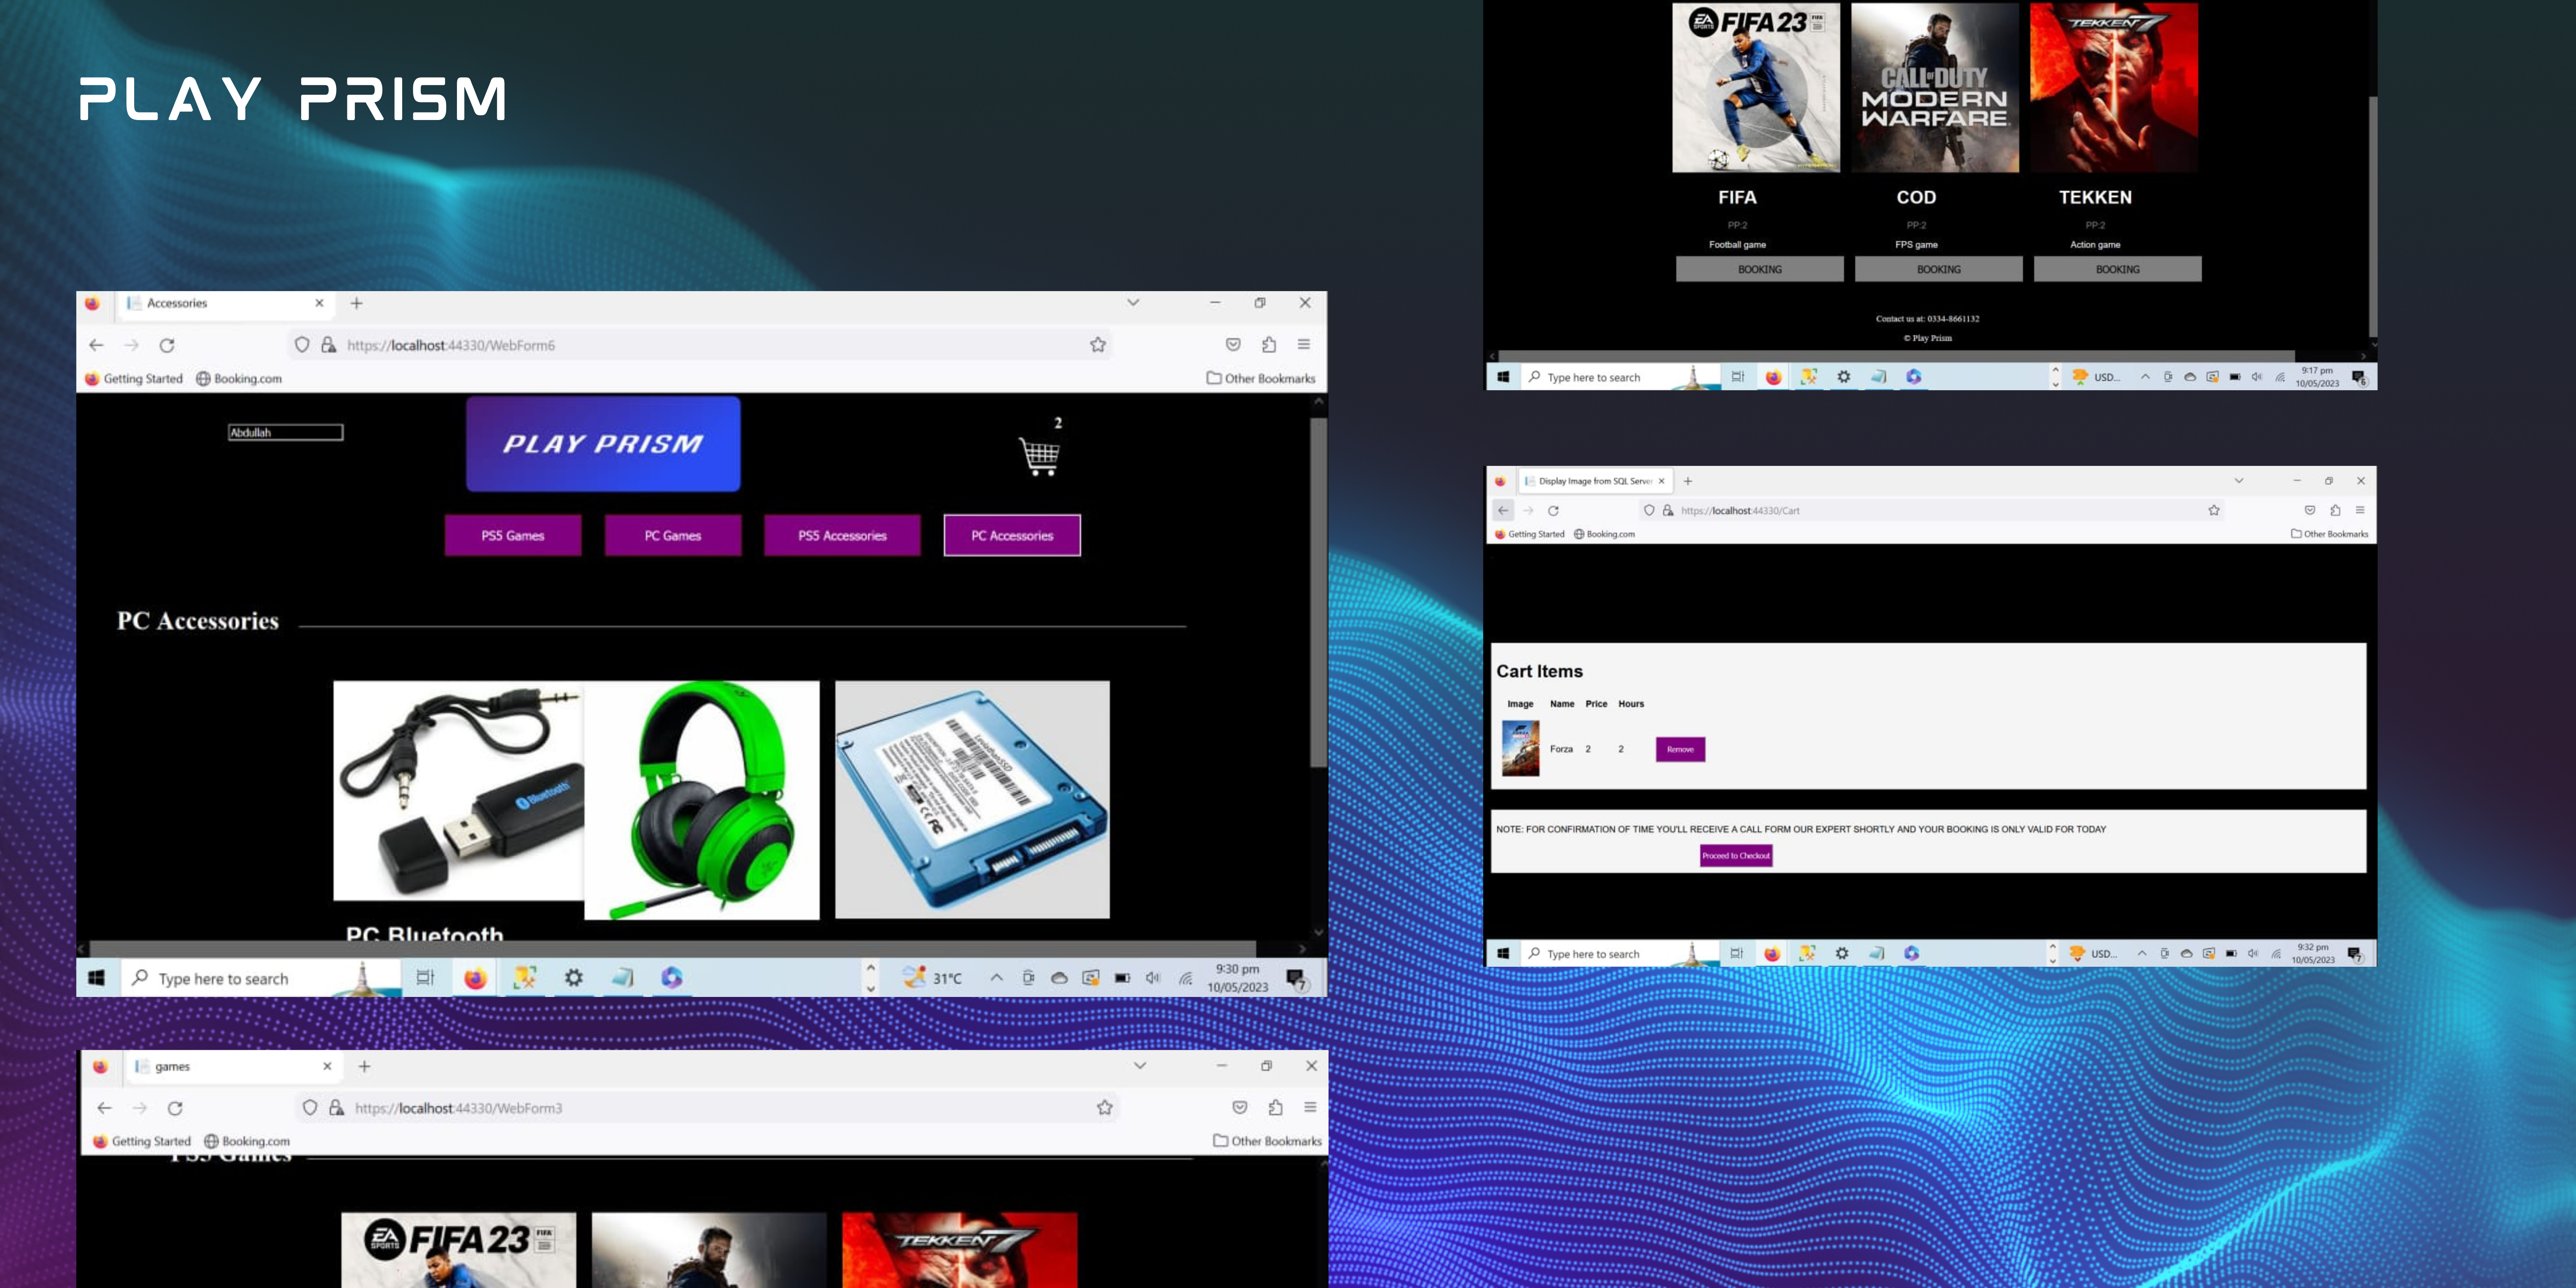Open Settings gear in the 9:30 pm taskbar
The height and width of the screenshot is (1288, 2576).
574,978
